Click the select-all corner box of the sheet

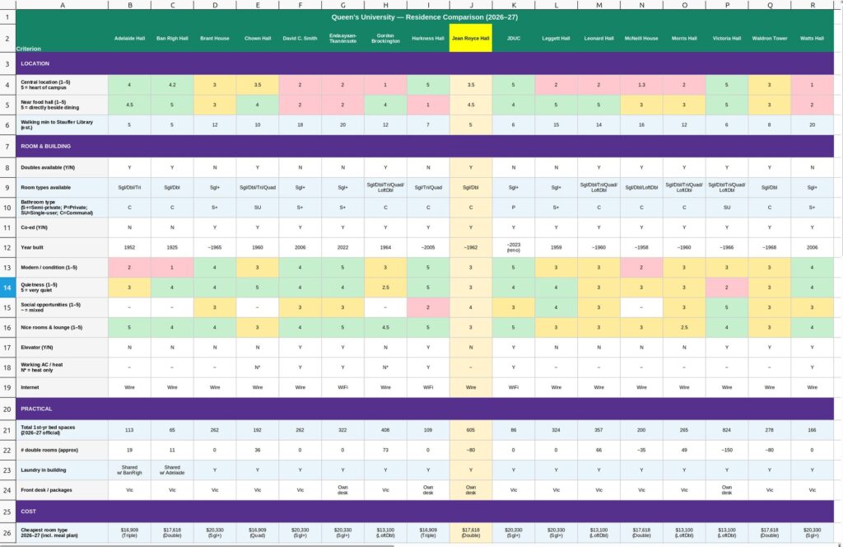tap(7, 5)
